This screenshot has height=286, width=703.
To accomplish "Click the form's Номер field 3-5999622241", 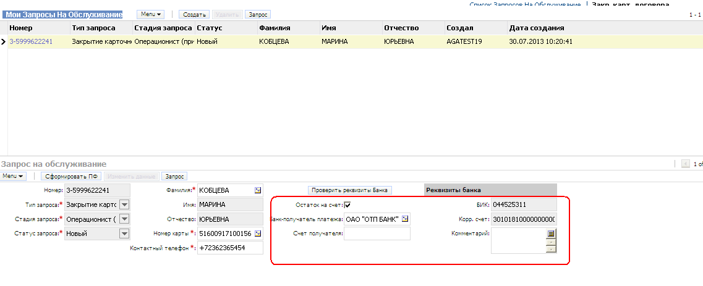I will (x=97, y=190).
